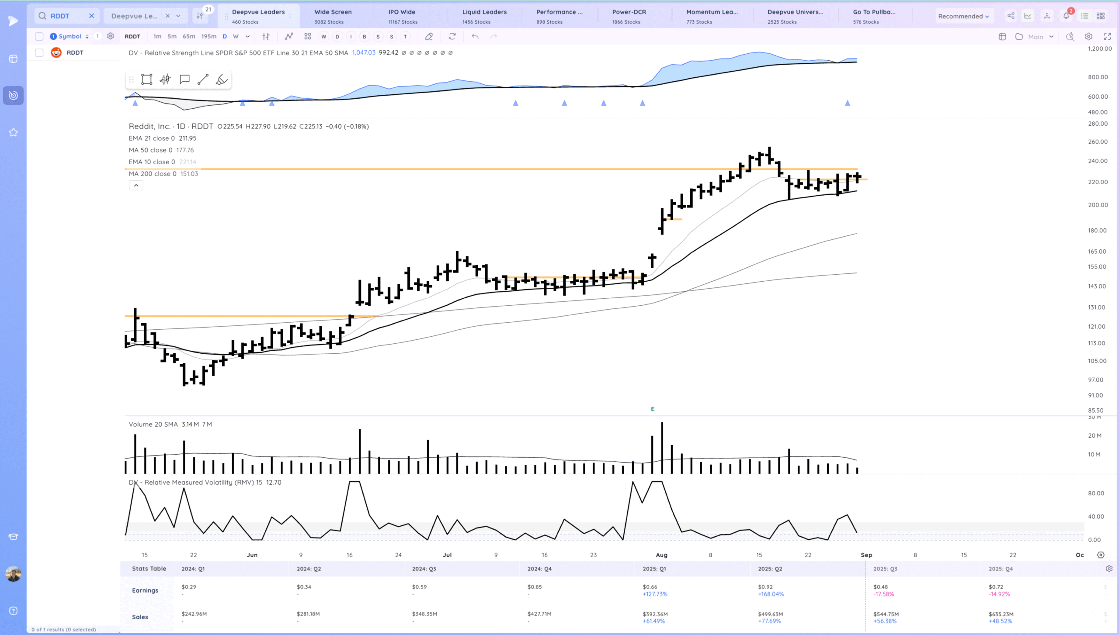Expand the Deepvue Leaders preset dropdown

click(178, 16)
